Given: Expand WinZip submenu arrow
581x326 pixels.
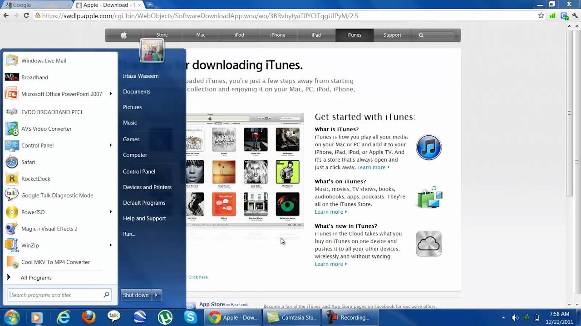Looking at the screenshot, I should click(111, 245).
